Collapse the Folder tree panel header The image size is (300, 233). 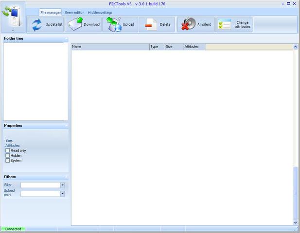[x=35, y=38]
